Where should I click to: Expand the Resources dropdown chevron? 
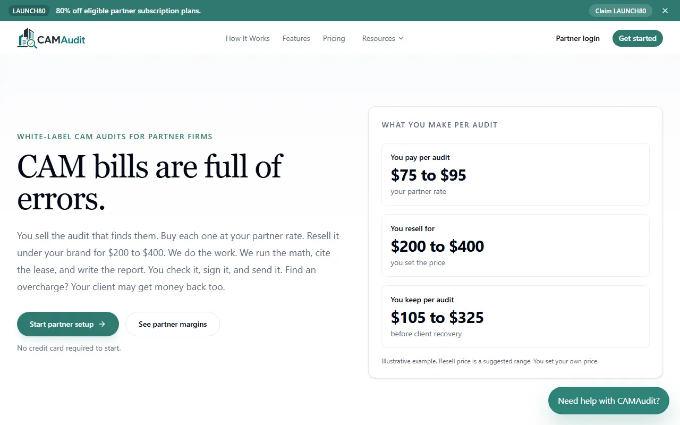(401, 38)
